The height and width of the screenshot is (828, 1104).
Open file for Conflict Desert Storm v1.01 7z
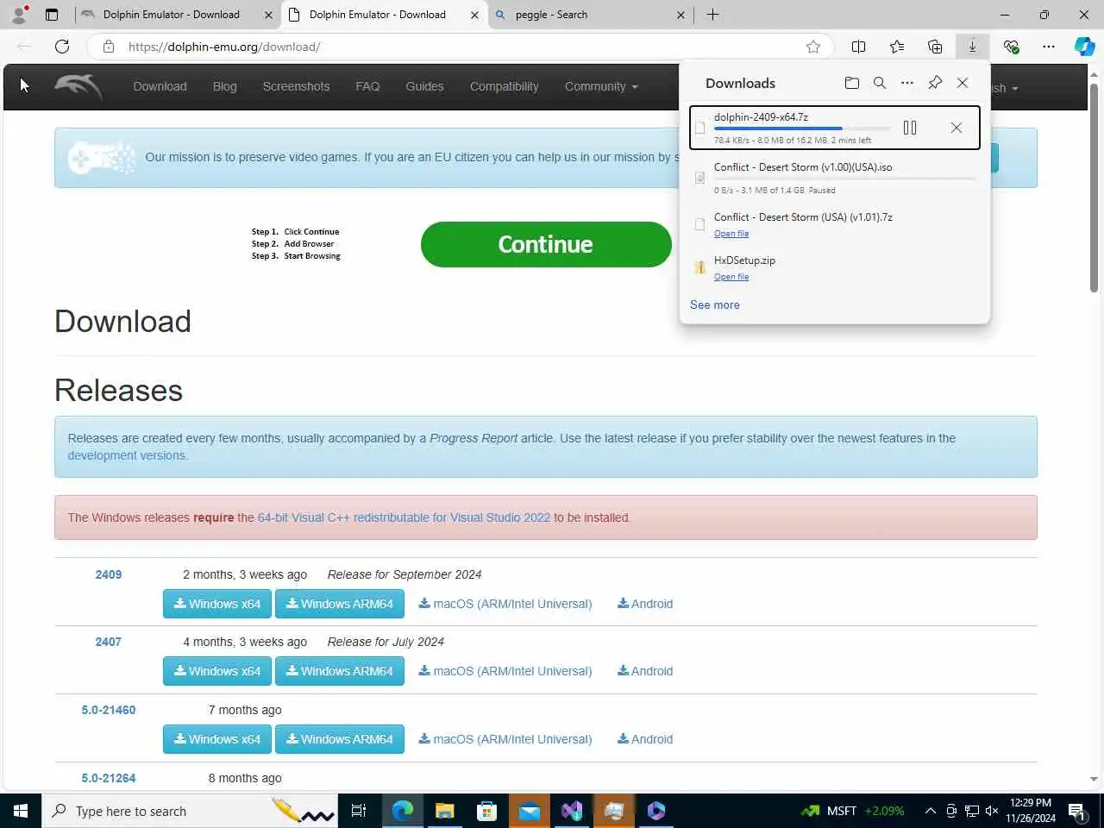(731, 234)
